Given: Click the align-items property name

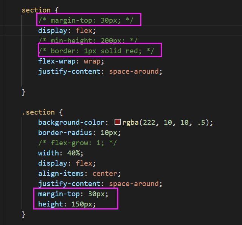Looking at the screenshot, I should tap(59, 174).
